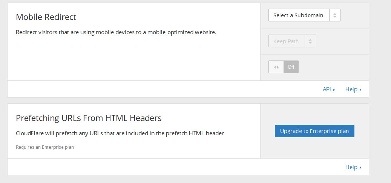Screen dimensions: 391x183
Task: Open the Keep Path dropdown
Action: coord(292,41)
